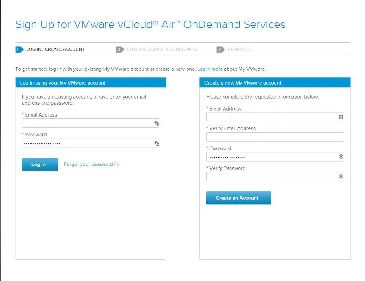
Task: Focus the login Email Address input
Action: tap(90, 123)
